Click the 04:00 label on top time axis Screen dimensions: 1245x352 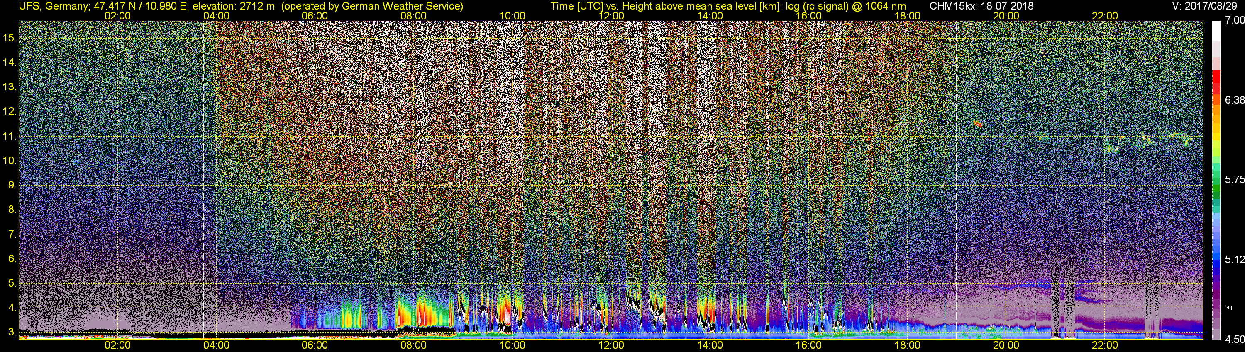216,16
